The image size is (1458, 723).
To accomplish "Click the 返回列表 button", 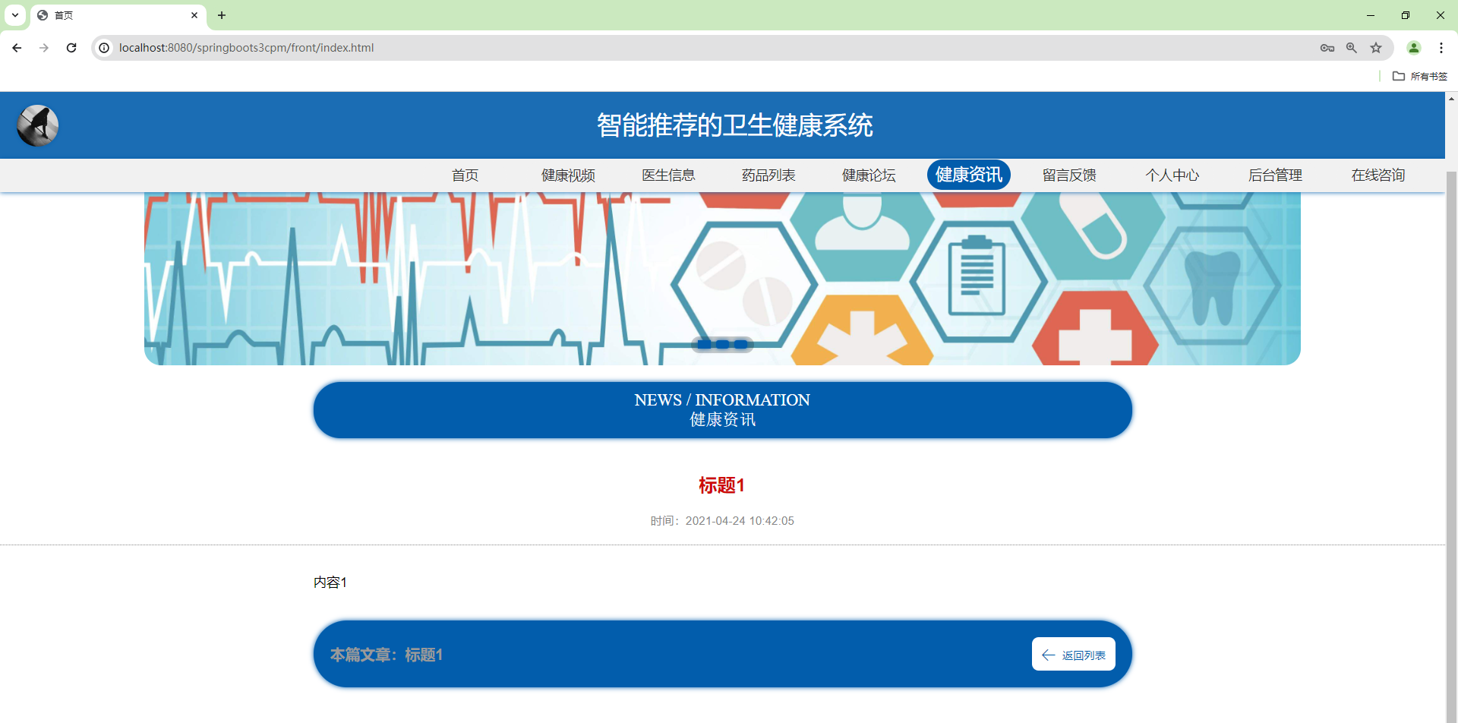I will click(x=1073, y=654).
